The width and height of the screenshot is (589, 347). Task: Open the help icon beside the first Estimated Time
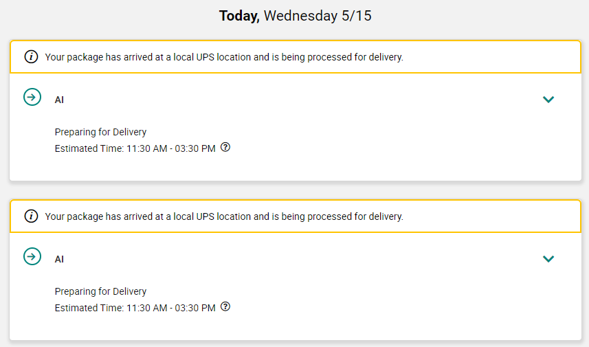click(x=225, y=148)
